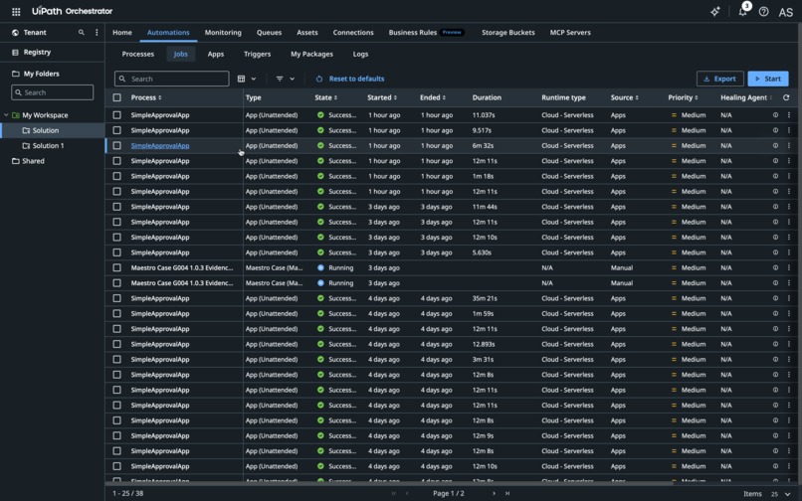Screen dimensions: 802x501
Task: Open the info icon for the 12.893s job
Action: (775, 344)
